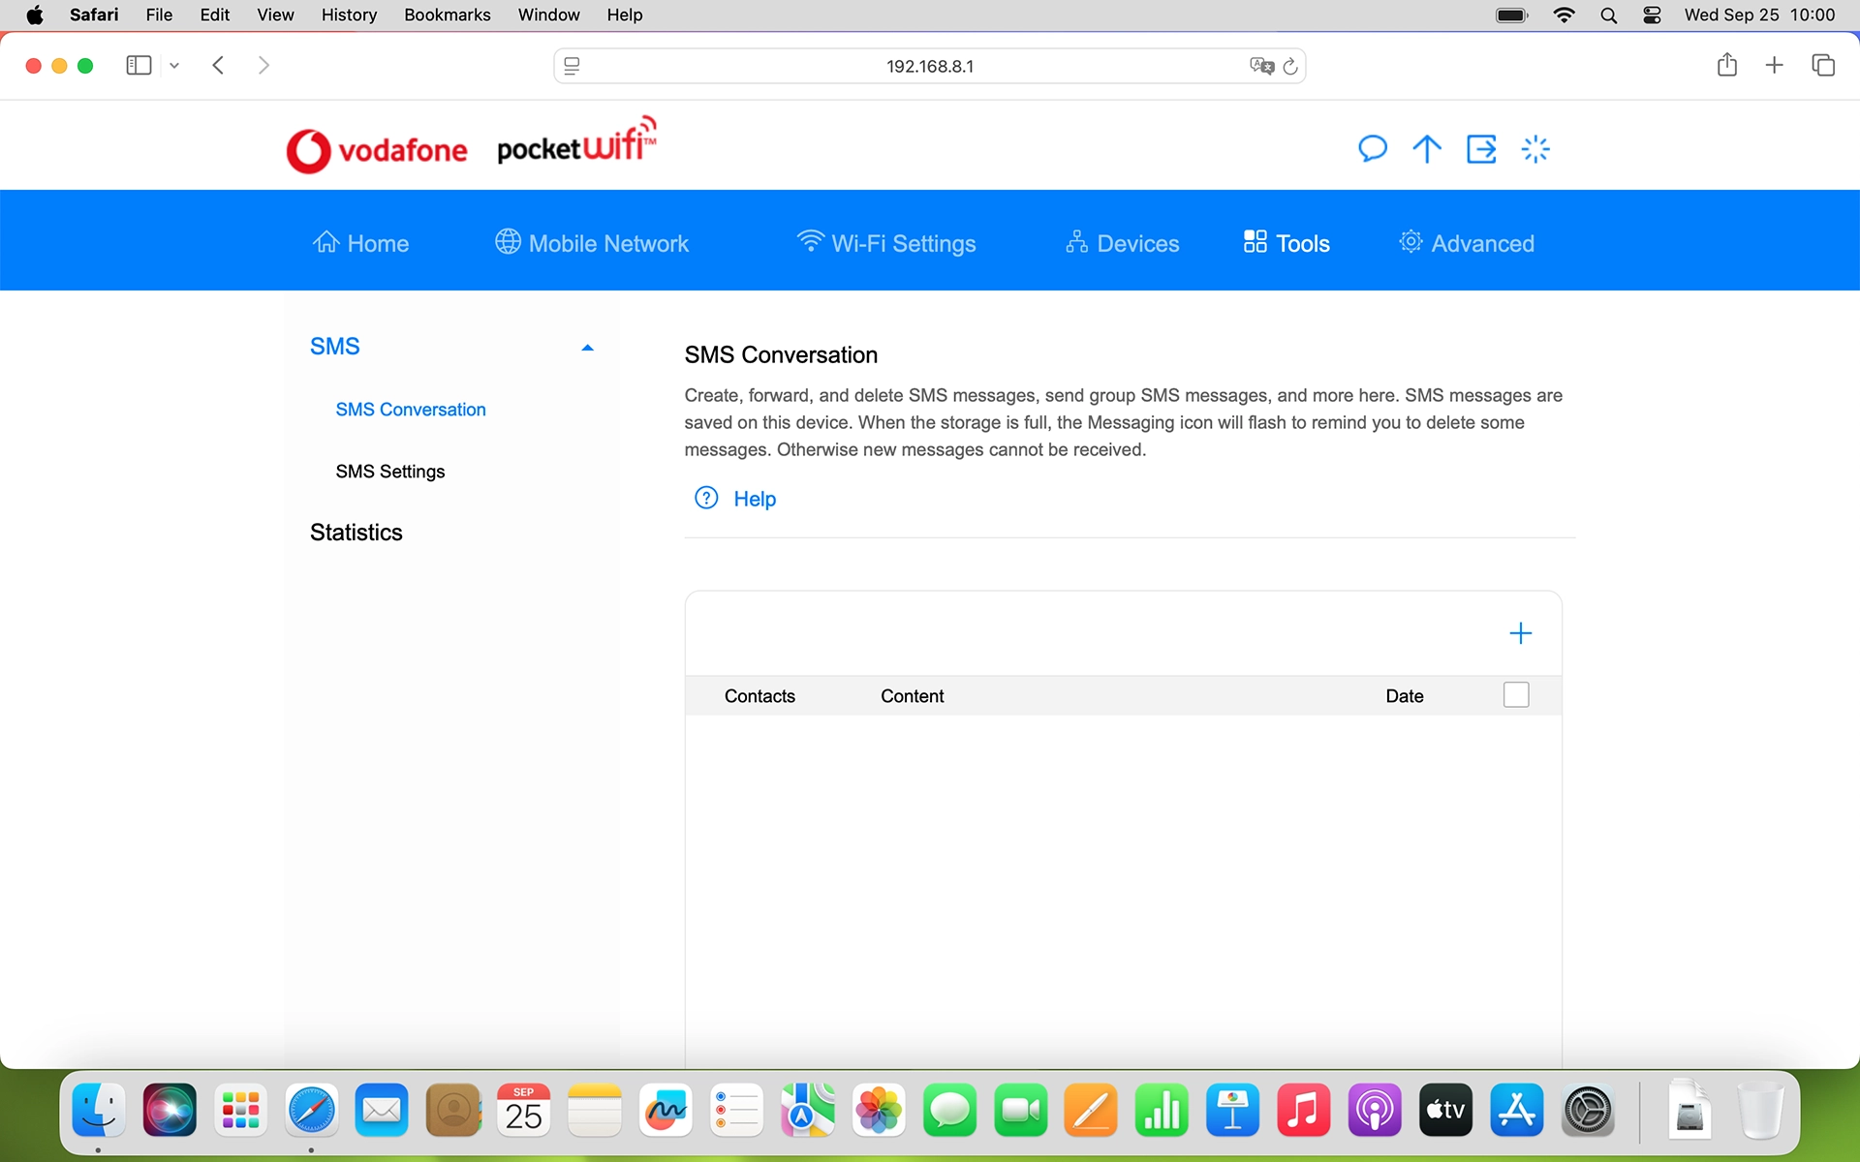Click the Help question mark icon
1860x1162 pixels.
point(706,498)
